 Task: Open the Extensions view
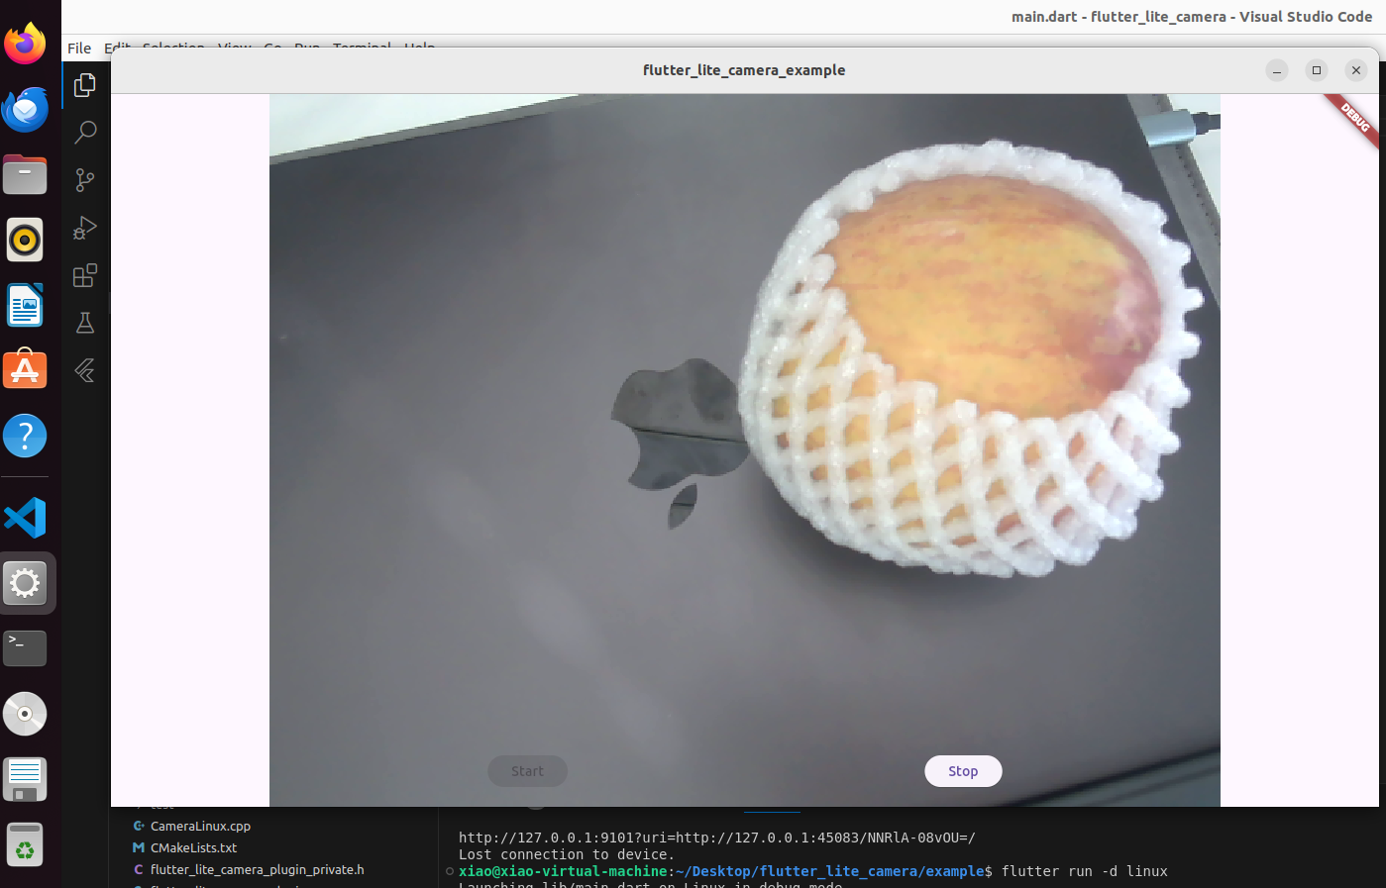[x=85, y=275]
